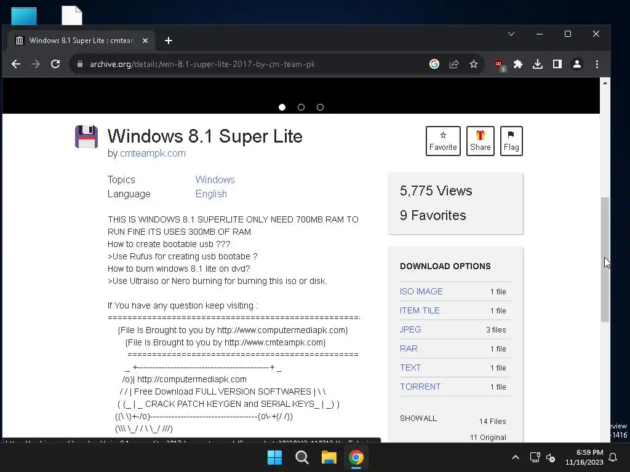Open the network tray icon

pyautogui.click(x=535, y=457)
